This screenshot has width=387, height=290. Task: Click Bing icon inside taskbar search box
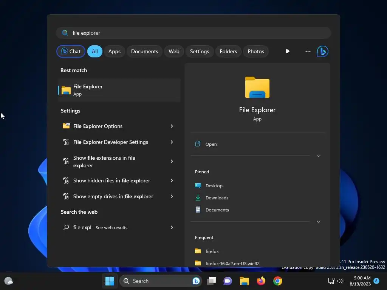[196, 281]
